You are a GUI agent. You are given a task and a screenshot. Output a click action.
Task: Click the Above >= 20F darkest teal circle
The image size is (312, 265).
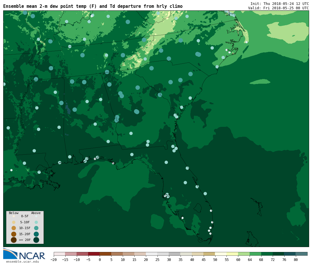(36, 240)
